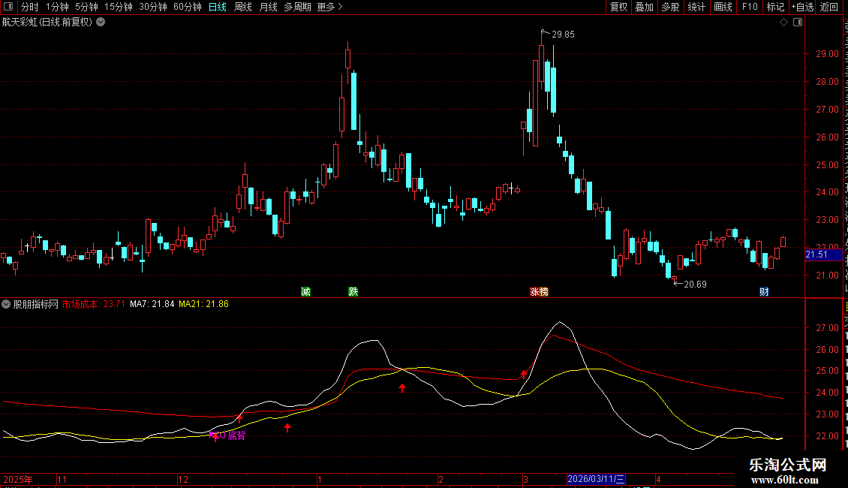The image size is (848, 488).
Task: Click the MA7: 21.84 label
Action: coord(152,304)
